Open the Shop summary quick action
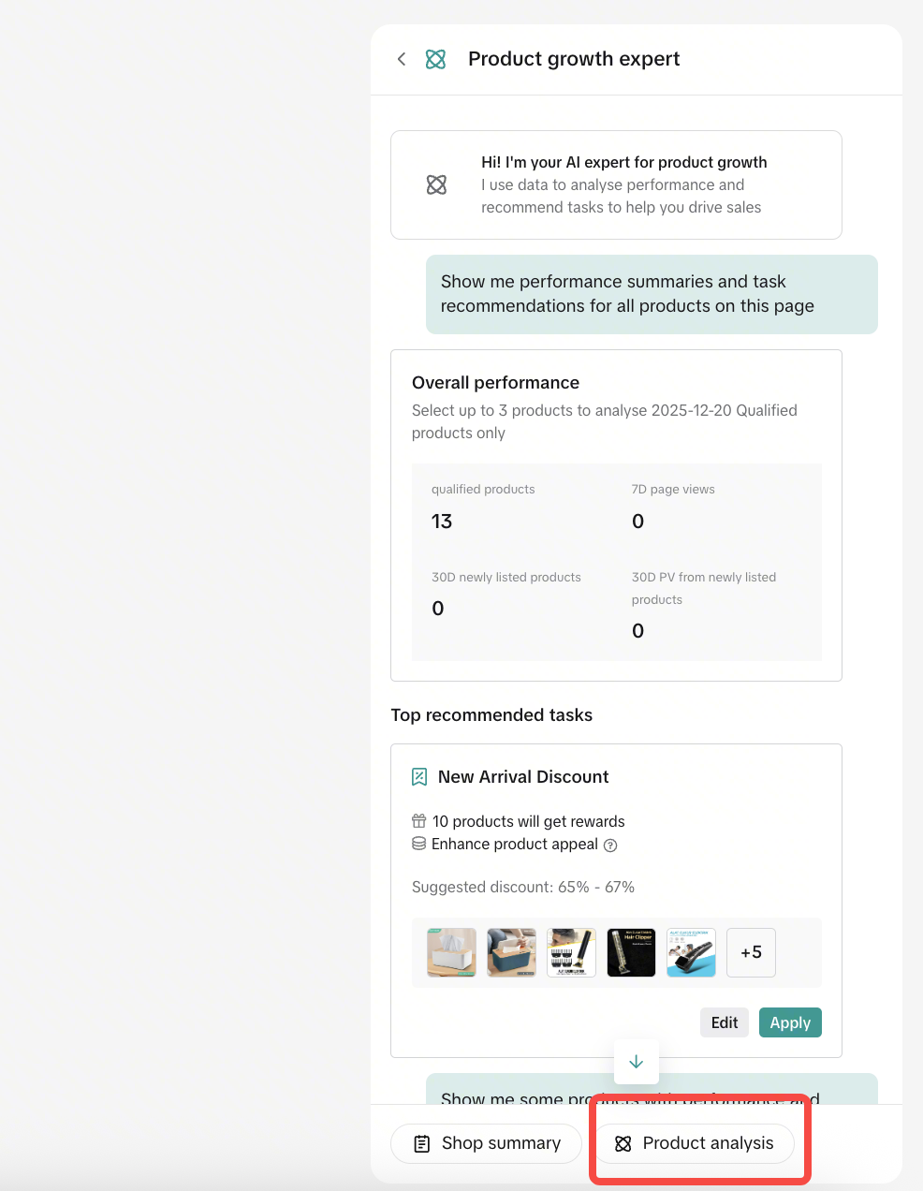 tap(487, 1143)
